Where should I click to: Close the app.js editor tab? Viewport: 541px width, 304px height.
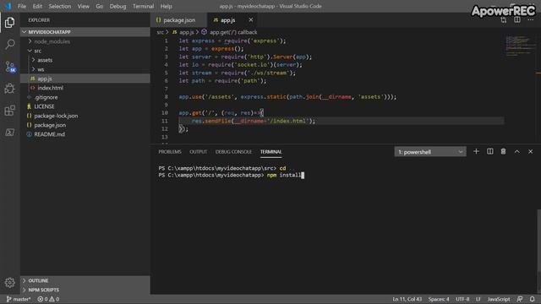tap(251, 20)
